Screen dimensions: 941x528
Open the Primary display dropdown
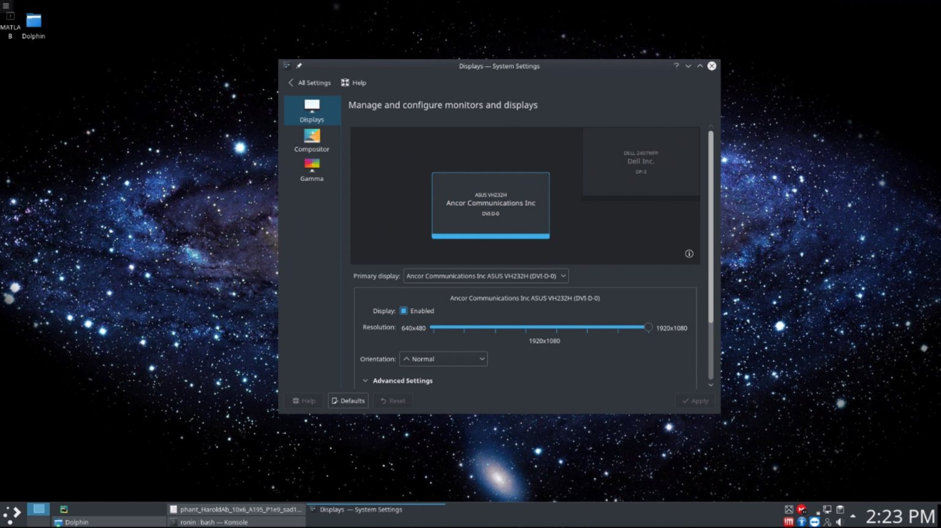tap(486, 276)
